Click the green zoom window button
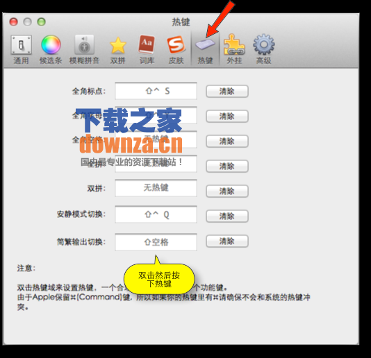Image resolution: width=371 pixels, height=358 pixels. pyautogui.click(x=42, y=22)
